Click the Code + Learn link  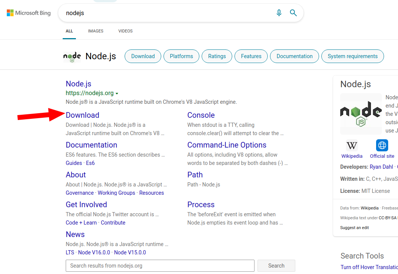pos(81,223)
